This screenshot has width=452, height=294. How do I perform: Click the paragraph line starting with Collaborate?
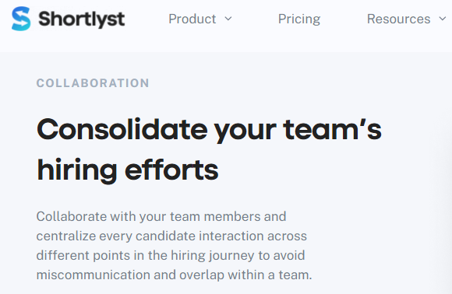[x=161, y=216]
